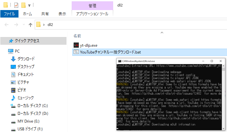The image size is (227, 132).
Task: Open the ピクチャ folder
Action: pyautogui.click(x=23, y=82)
